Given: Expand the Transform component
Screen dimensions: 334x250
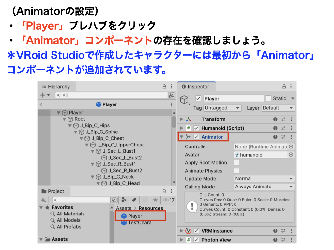Looking at the screenshot, I should pyautogui.click(x=181, y=119).
